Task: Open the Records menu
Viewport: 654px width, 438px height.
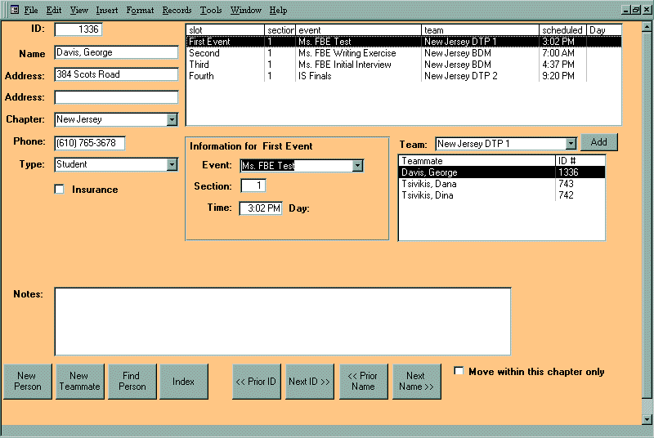Action: pos(177,10)
